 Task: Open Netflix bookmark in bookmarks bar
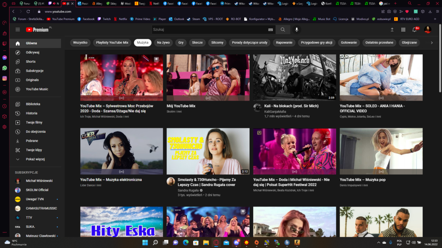pos(120,19)
